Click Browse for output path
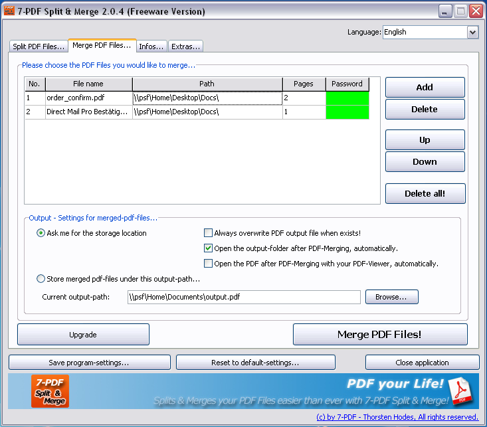Image resolution: width=487 pixels, height=427 pixels. 391,297
